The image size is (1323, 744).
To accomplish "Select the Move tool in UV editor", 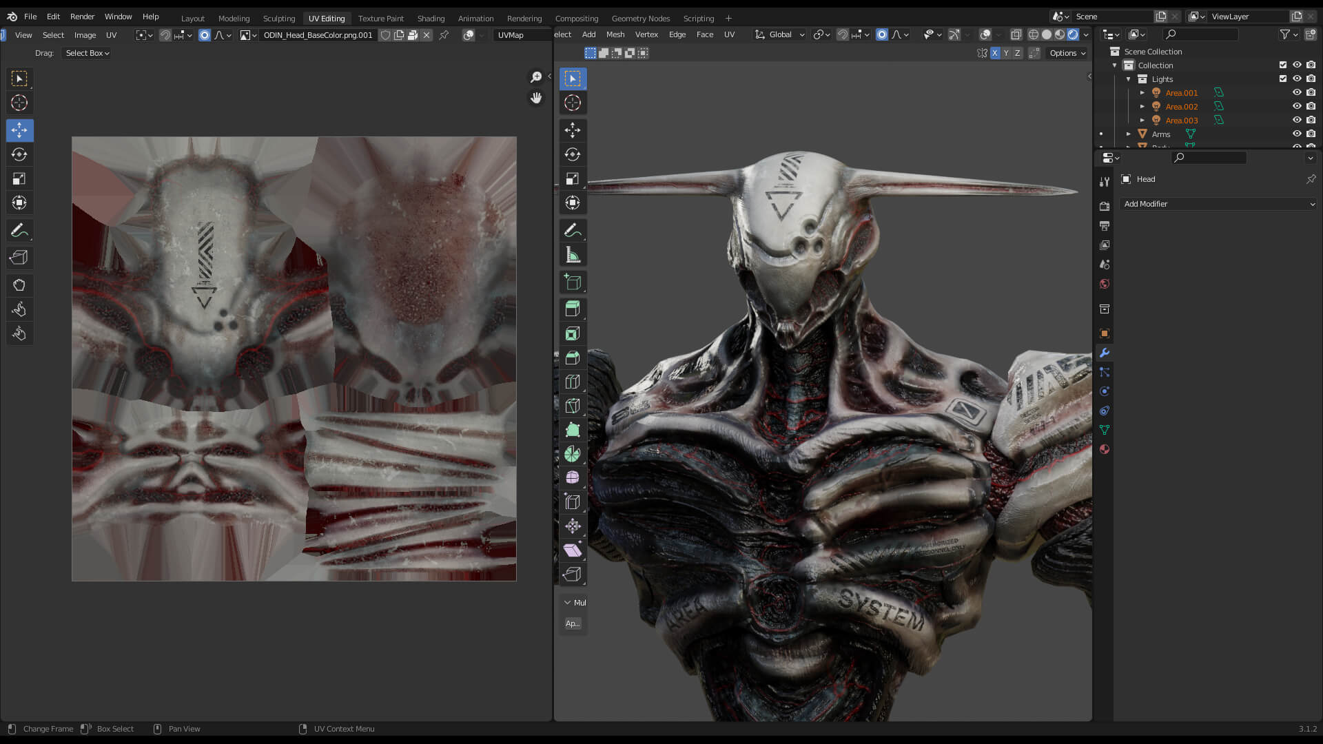I will [x=19, y=130].
